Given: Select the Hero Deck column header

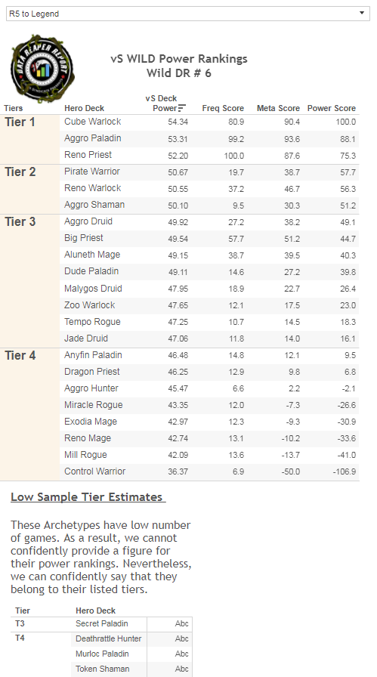Looking at the screenshot, I should click(x=84, y=108).
